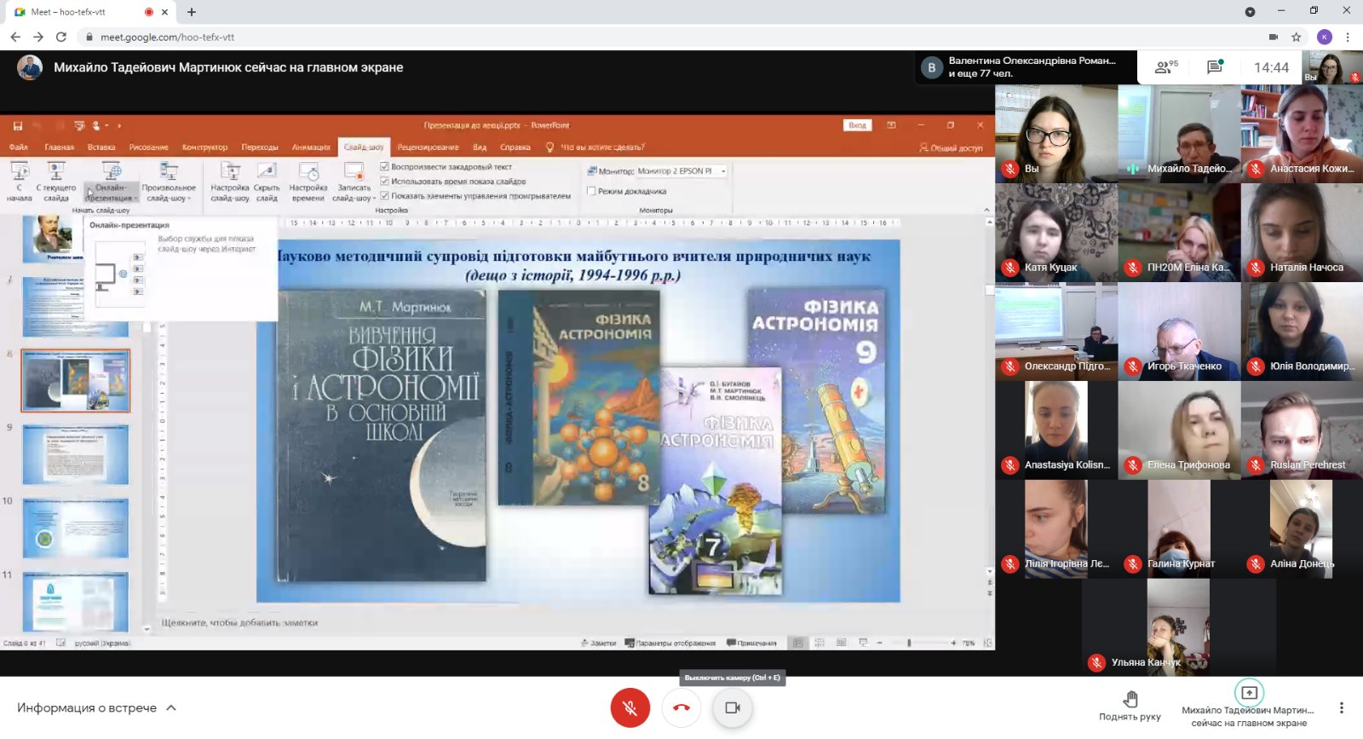Select Михайло Тадейович's video tile
This screenshot has height=739, width=1363.
1179,133
